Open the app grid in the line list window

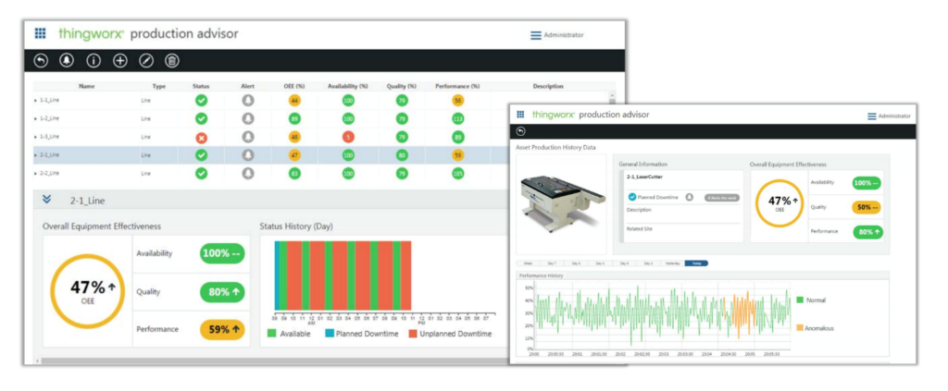click(x=40, y=34)
